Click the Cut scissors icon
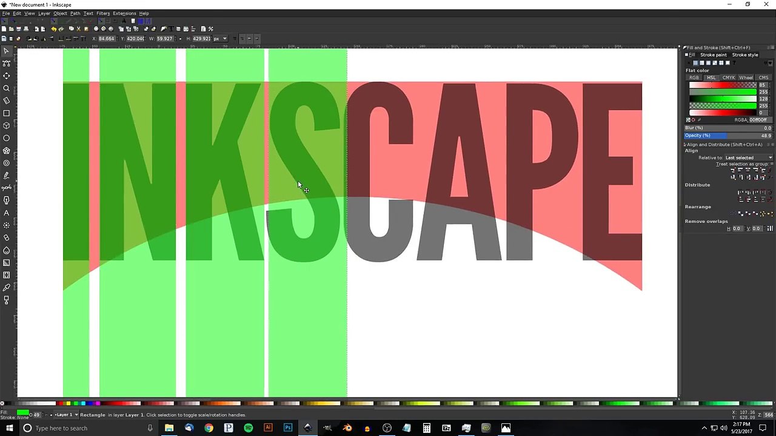The image size is (776, 436). pos(78,29)
